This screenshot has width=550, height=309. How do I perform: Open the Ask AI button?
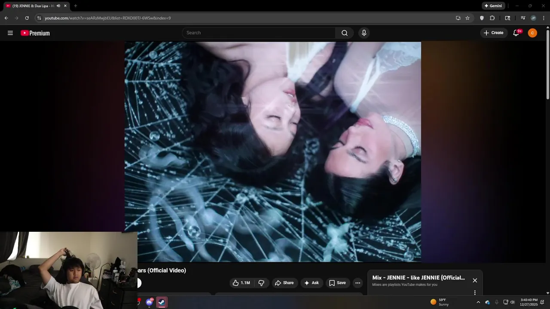point(312,283)
